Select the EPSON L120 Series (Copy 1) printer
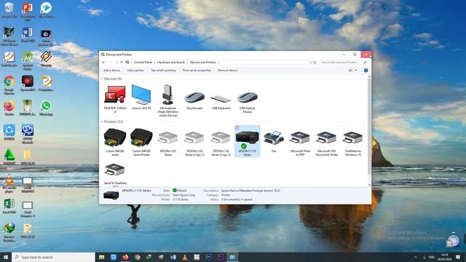 pos(194,143)
